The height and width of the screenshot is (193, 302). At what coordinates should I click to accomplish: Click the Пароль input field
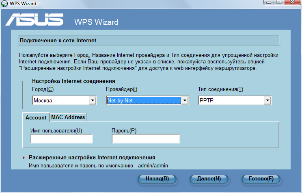click(x=146, y=139)
